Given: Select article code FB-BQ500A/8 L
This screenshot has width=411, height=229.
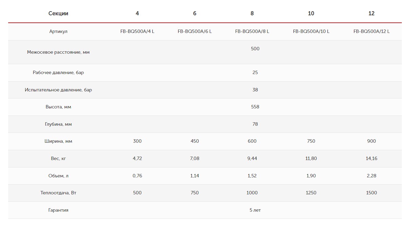Looking at the screenshot, I should coord(252,31).
